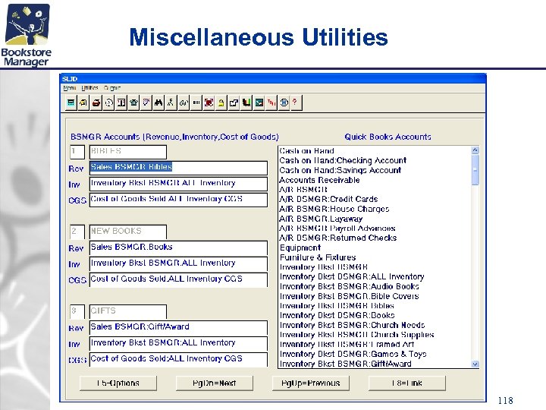Click the pointing hand toolbar icon

(x=234, y=102)
